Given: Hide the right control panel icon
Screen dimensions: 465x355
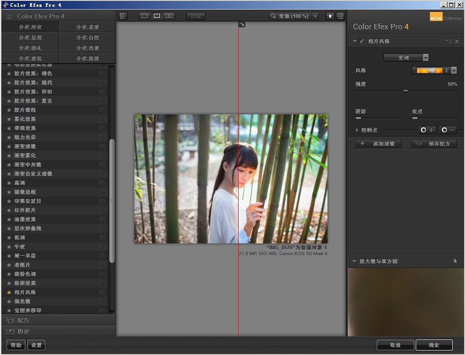Looking at the screenshot, I should pos(340,16).
